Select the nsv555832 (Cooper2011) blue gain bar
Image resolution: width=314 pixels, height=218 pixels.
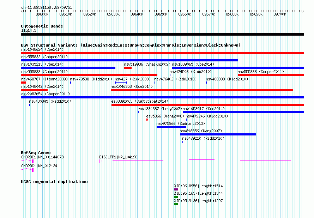[x=129, y=60]
